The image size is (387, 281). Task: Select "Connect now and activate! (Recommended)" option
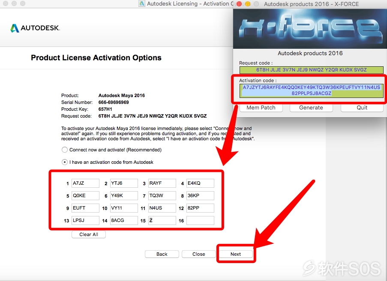65,150
